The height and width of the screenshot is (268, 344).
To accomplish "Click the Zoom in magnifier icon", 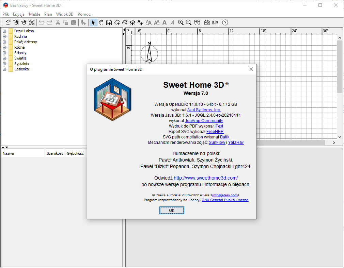I will [x=181, y=22].
